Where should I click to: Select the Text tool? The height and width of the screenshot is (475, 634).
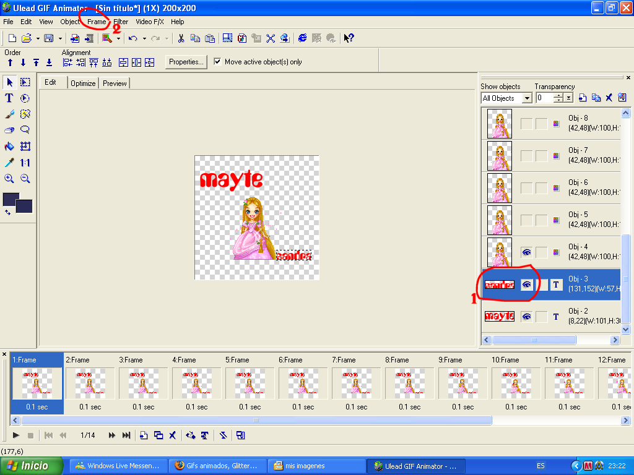coord(9,98)
